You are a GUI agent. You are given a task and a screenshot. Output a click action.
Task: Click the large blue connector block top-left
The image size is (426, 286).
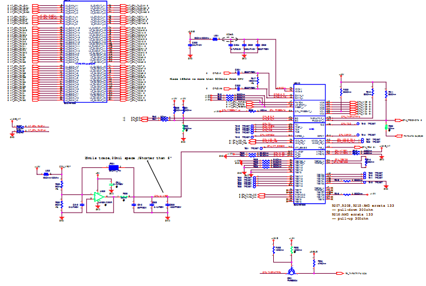pos(85,51)
